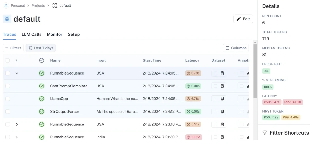Click the P50: 8.47s latency badge

pyautogui.click(x=272, y=102)
